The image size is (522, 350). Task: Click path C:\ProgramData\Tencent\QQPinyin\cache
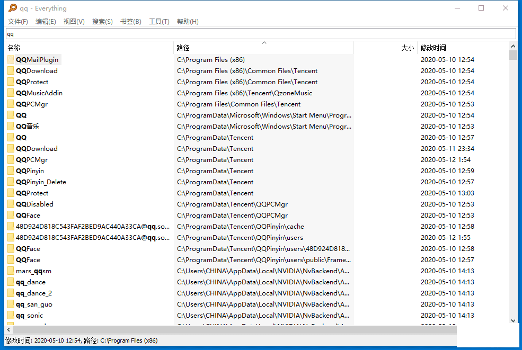pyautogui.click(x=241, y=226)
